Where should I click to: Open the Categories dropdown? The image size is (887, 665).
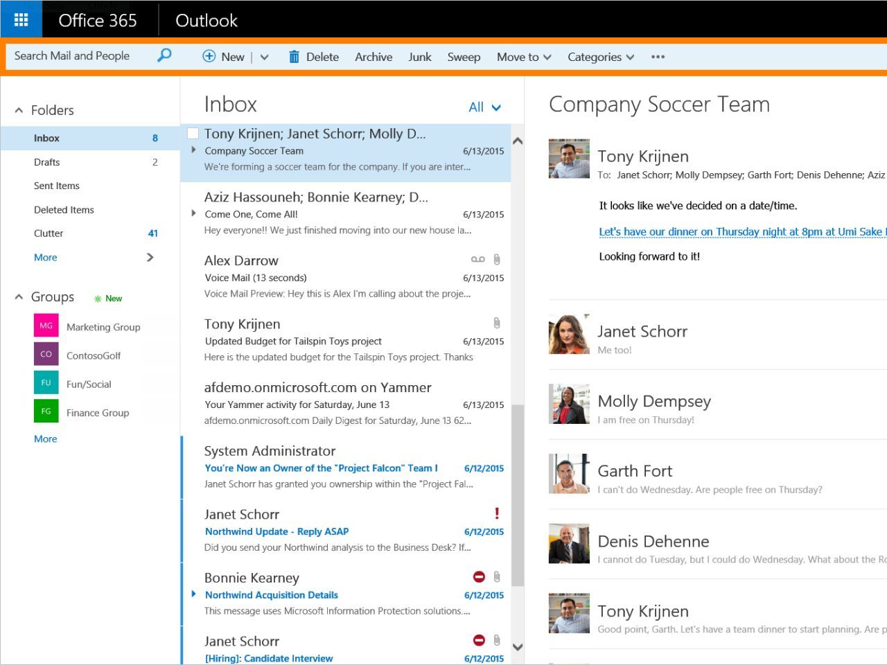(x=600, y=57)
